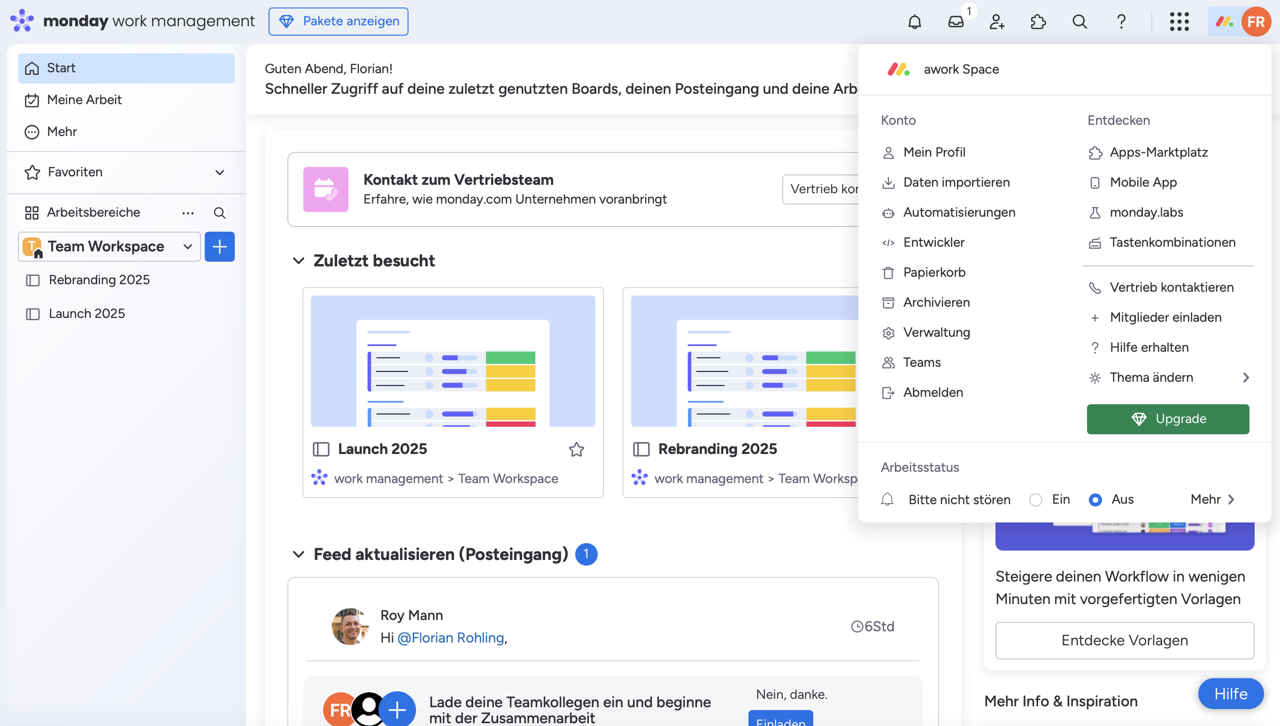This screenshot has width=1280, height=726.
Task: Click the plus avatar in invite banner
Action: pos(397,709)
